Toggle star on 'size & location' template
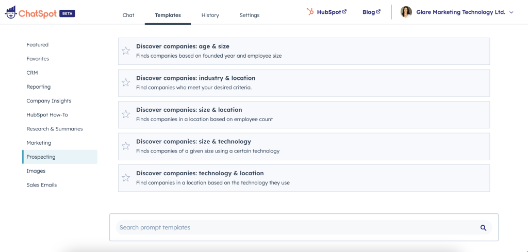This screenshot has width=528, height=252. pos(126,114)
